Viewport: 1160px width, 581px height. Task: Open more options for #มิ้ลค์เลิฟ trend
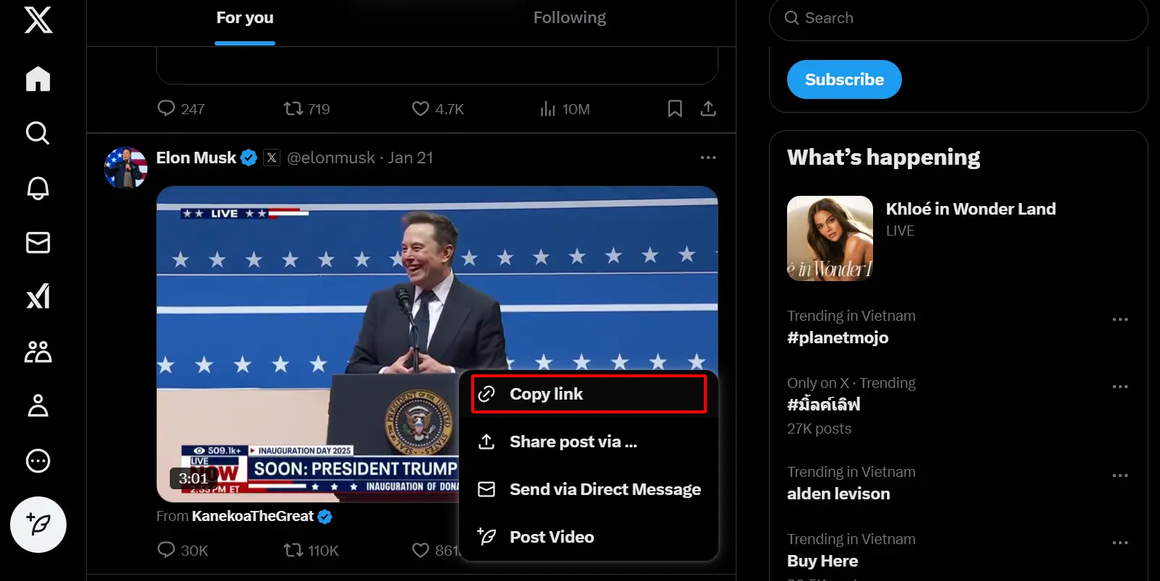1120,387
